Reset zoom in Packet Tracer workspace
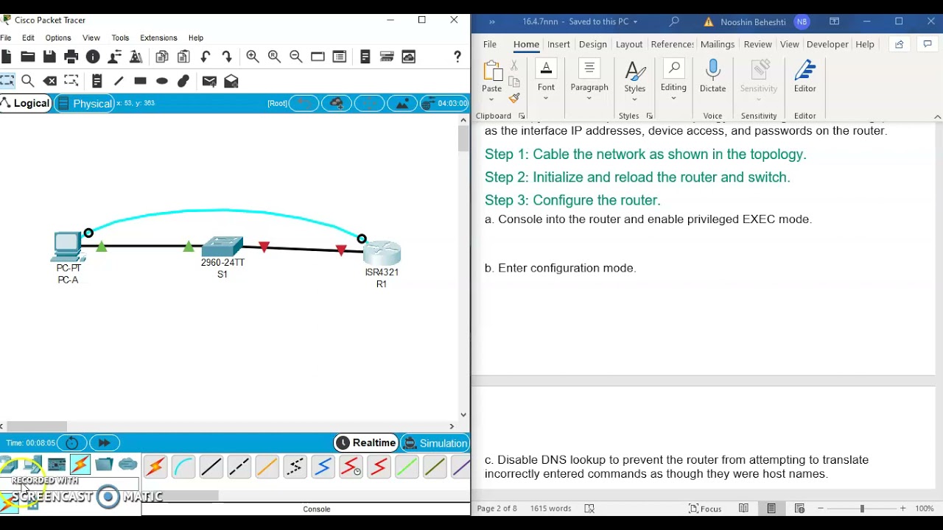 [x=275, y=57]
